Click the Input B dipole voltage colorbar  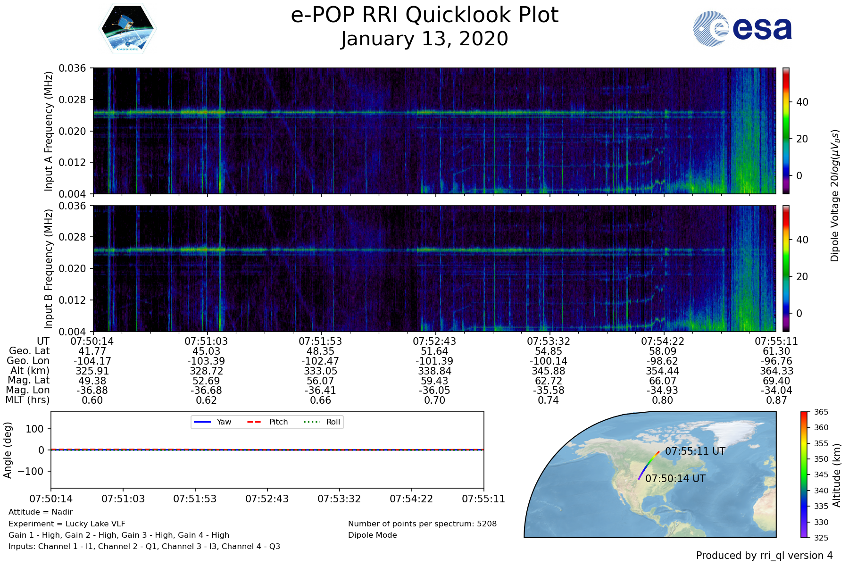pos(786,268)
